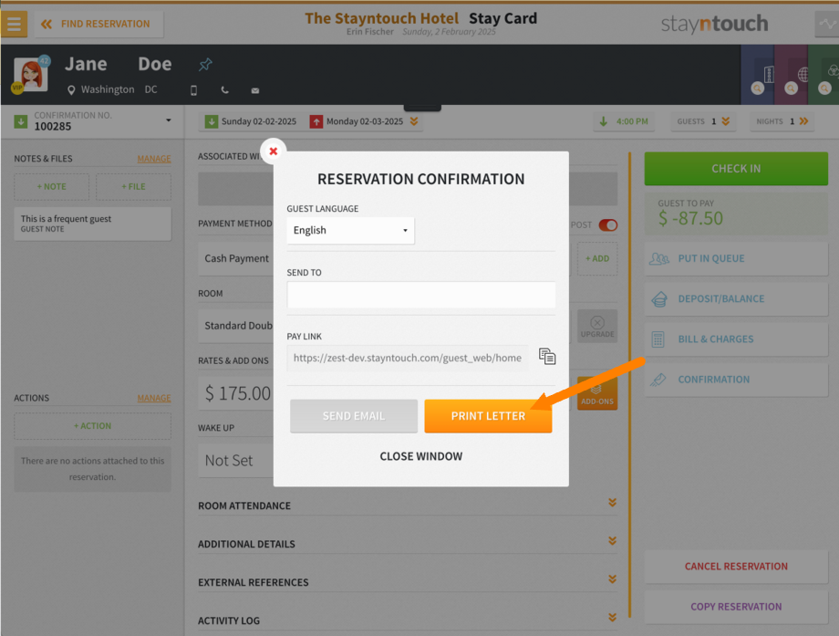Click Copy Reservation
This screenshot has height=636, width=839.
click(736, 607)
